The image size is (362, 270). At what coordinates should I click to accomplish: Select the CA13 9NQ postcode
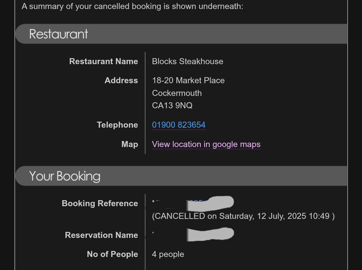click(x=172, y=106)
